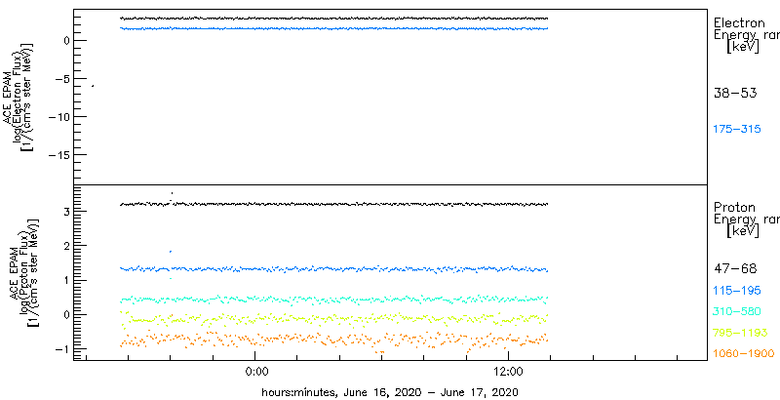The image size is (780, 400).
Task: Click the 38-53 electron energy legend label
Action: point(735,93)
